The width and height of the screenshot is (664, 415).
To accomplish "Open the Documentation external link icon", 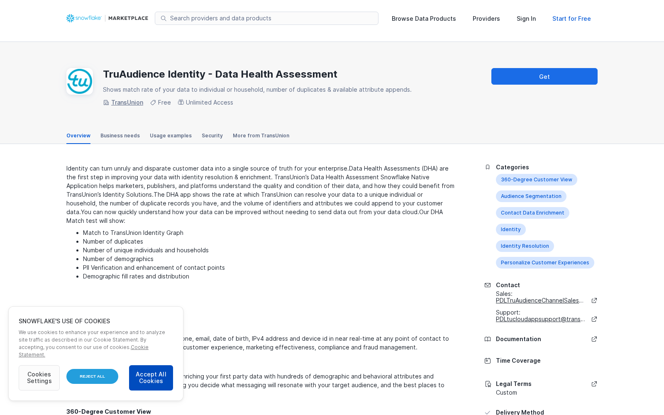I will [594, 339].
